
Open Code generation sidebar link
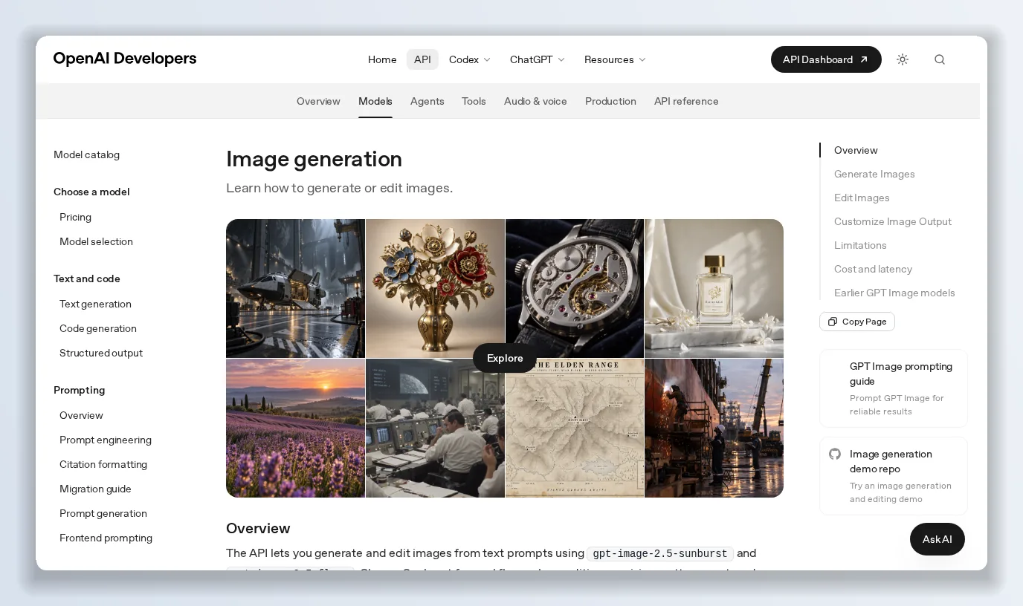(x=98, y=328)
